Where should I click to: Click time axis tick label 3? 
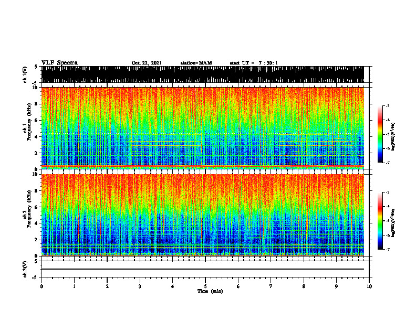point(140,286)
